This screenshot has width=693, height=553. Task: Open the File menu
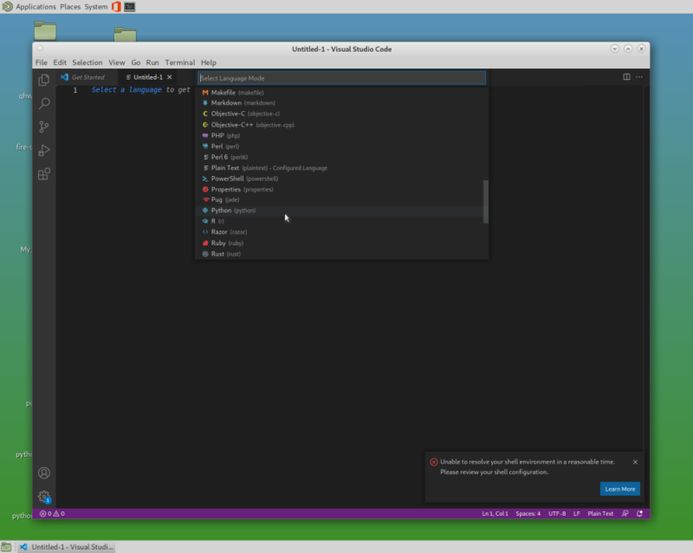point(41,62)
